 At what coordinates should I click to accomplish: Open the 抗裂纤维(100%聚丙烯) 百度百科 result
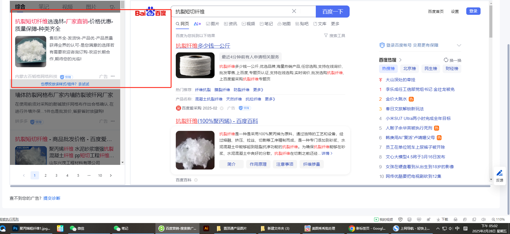tap(217, 121)
